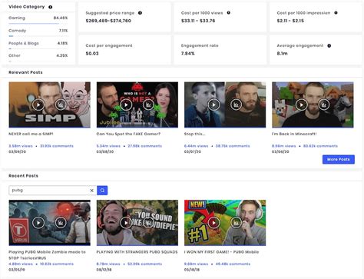
Task: Open comments link under 'Stop this...'
Action: coord(233,146)
